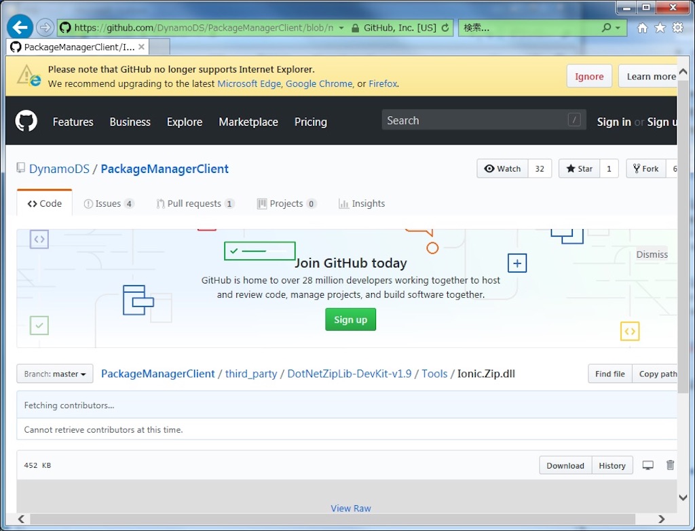Viewport: 695px width, 531px height.
Task: Open the DynamoDS owner link
Action: pyautogui.click(x=59, y=169)
